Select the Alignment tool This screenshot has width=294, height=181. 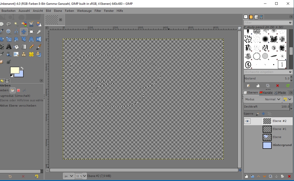pyautogui.click(x=31, y=32)
